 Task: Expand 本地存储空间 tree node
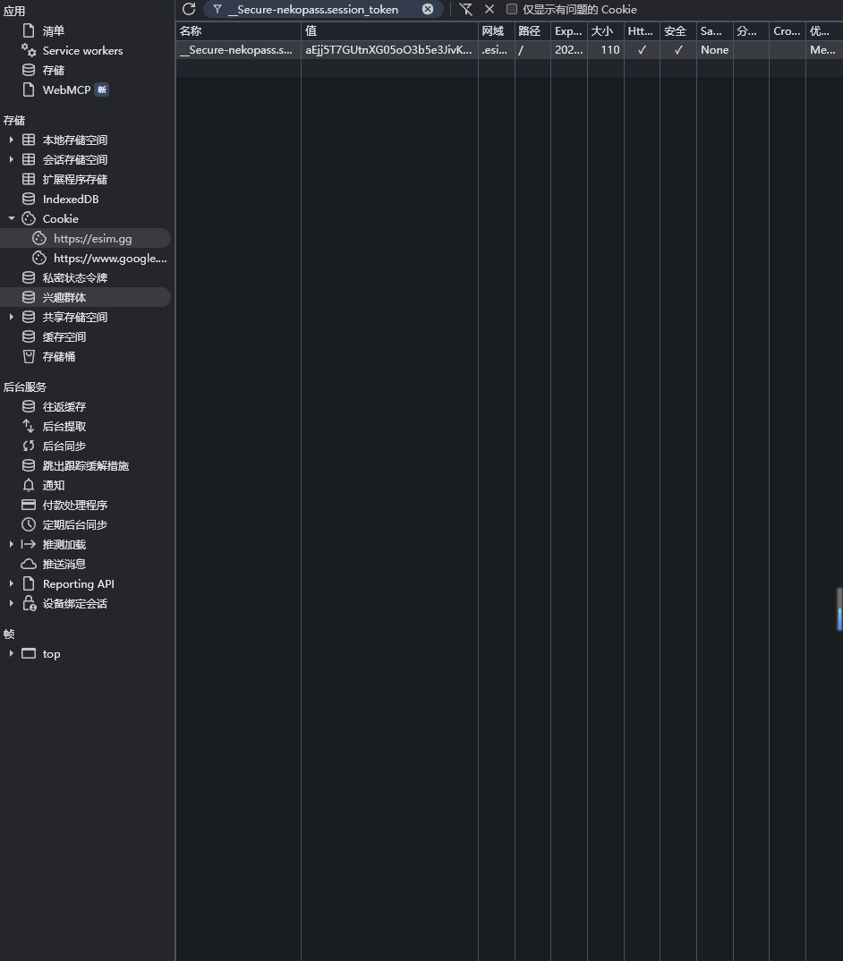click(11, 140)
